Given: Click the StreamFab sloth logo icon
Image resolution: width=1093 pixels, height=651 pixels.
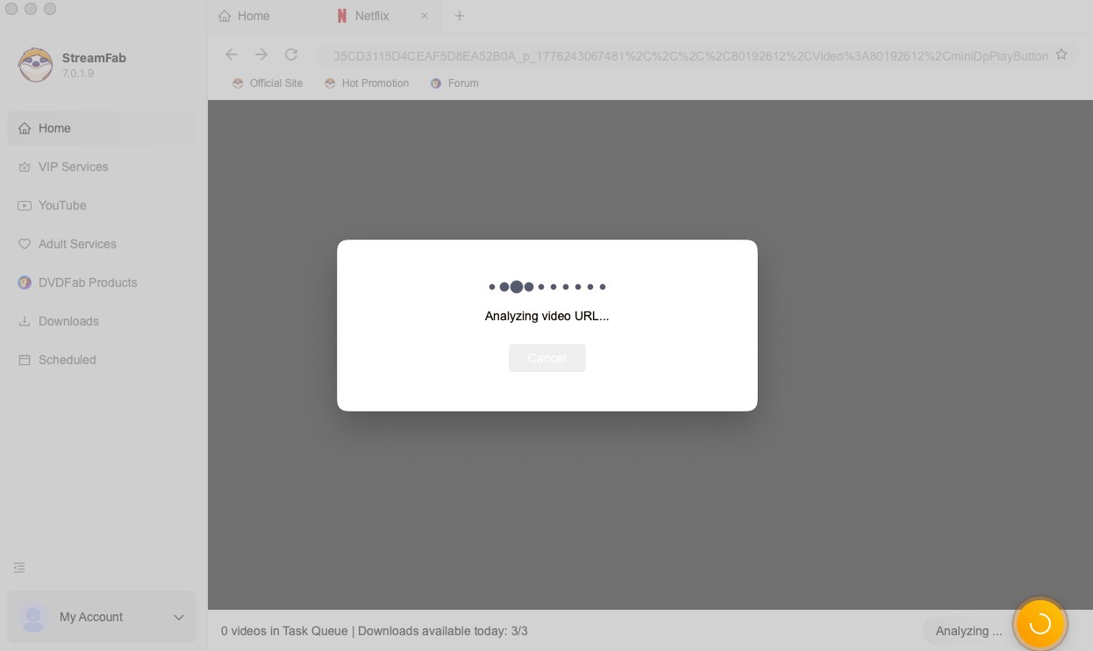Looking at the screenshot, I should 35,65.
